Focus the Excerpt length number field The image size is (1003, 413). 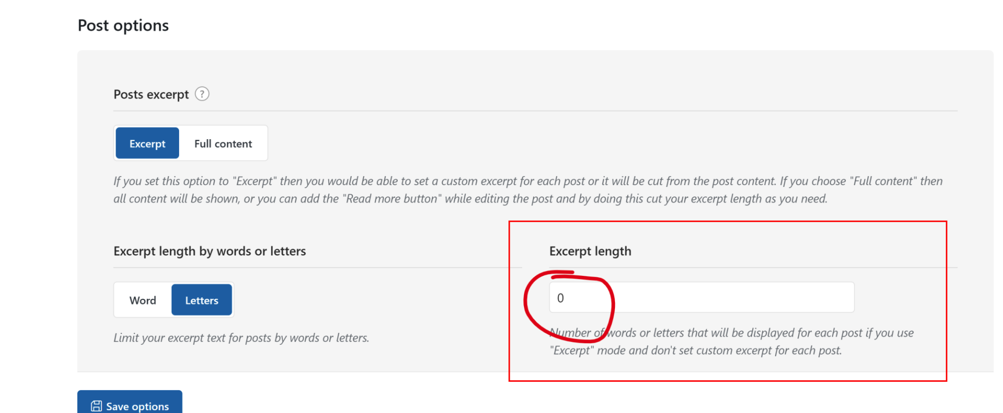tap(702, 297)
